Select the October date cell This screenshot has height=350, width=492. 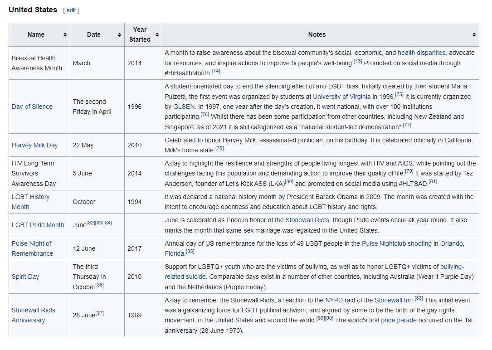pos(97,202)
